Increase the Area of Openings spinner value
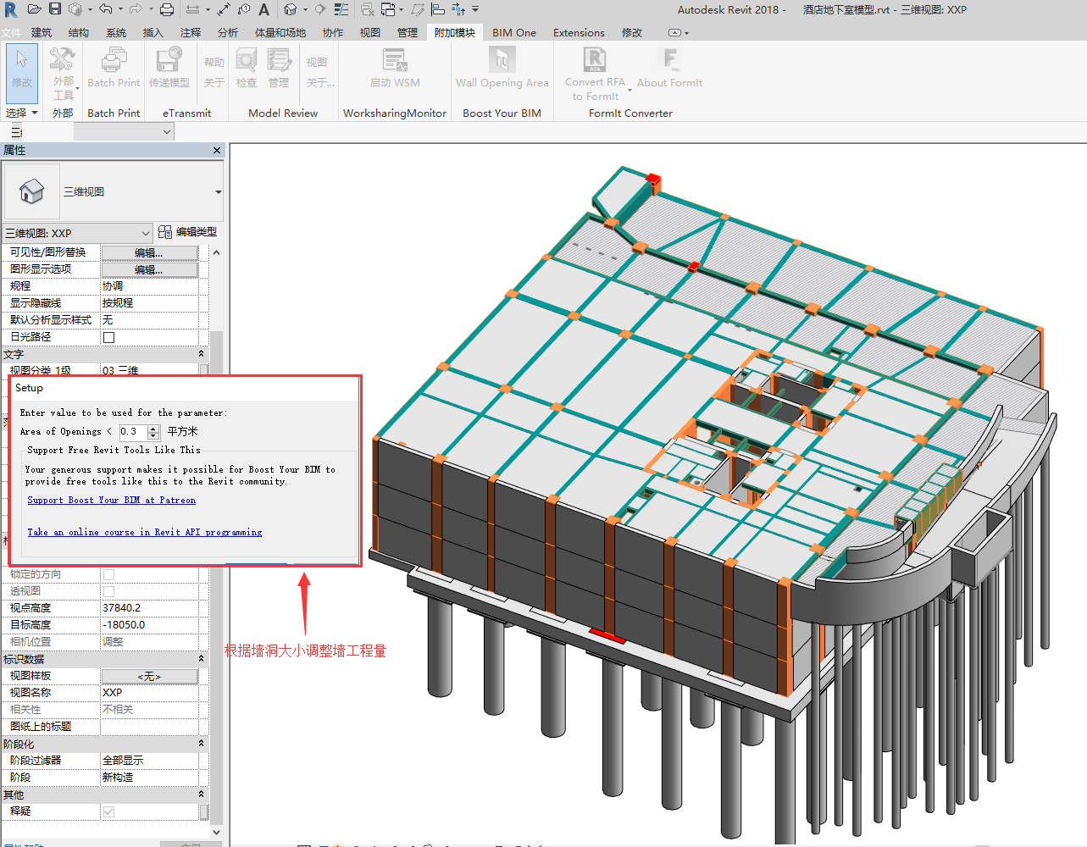1087x847 pixels. [153, 429]
